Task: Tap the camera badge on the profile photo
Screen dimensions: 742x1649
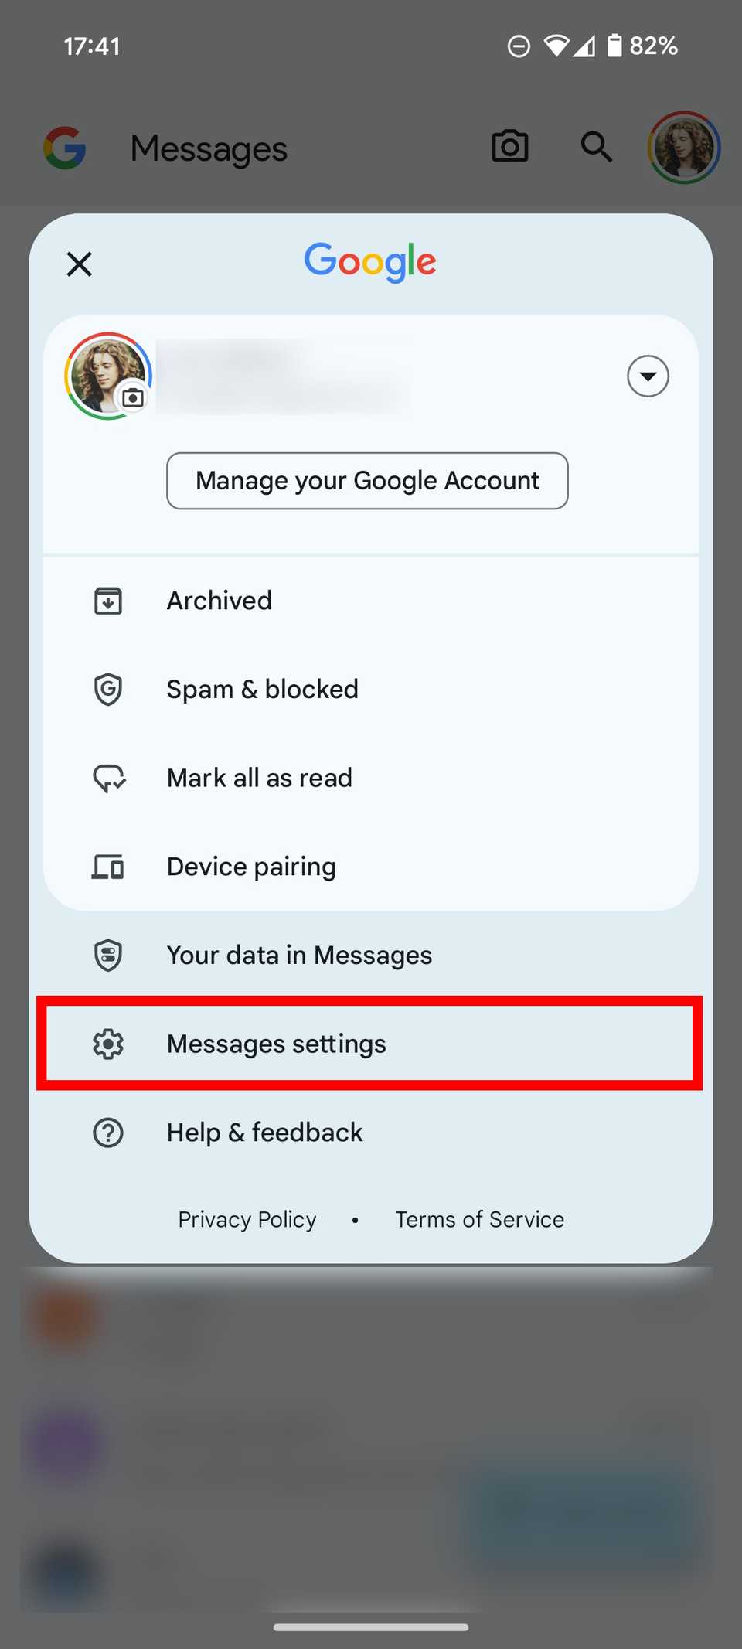Action: [133, 397]
